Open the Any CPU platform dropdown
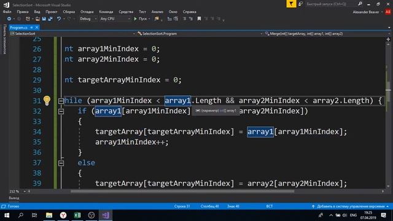Image resolution: width=393 pixels, height=221 pixels. (115, 19)
